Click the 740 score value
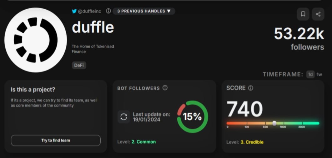The width and height of the screenshot is (332, 158). [x=244, y=109]
